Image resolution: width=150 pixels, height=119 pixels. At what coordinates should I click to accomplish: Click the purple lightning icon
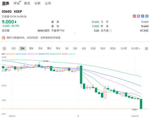[x=138, y=16]
